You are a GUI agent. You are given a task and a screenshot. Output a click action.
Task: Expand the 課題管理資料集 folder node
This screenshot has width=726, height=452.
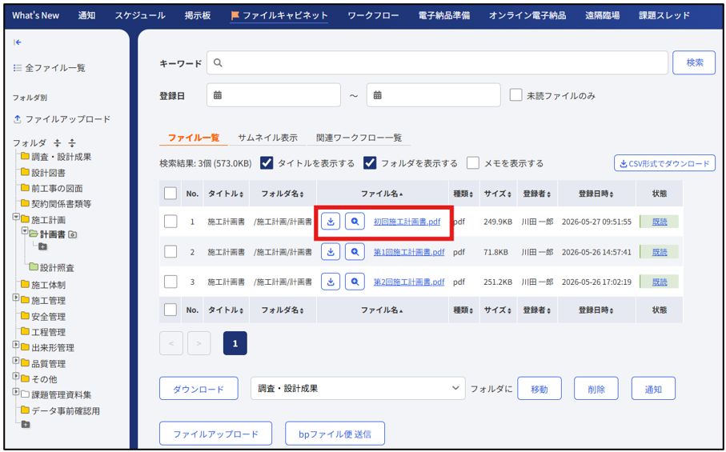[x=16, y=392]
